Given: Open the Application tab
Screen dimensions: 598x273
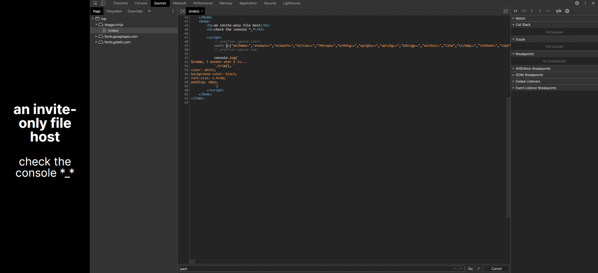Looking at the screenshot, I should click(248, 3).
